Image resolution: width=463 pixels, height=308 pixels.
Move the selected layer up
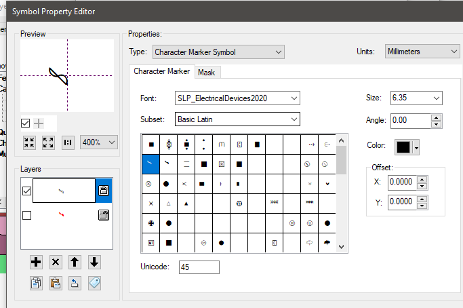pyautogui.click(x=75, y=262)
